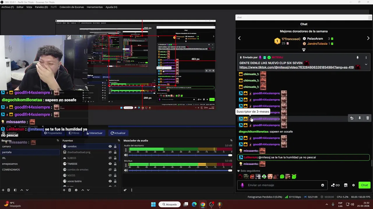Click the microphone icon in the chat message box
The image size is (373, 209).
(242, 185)
